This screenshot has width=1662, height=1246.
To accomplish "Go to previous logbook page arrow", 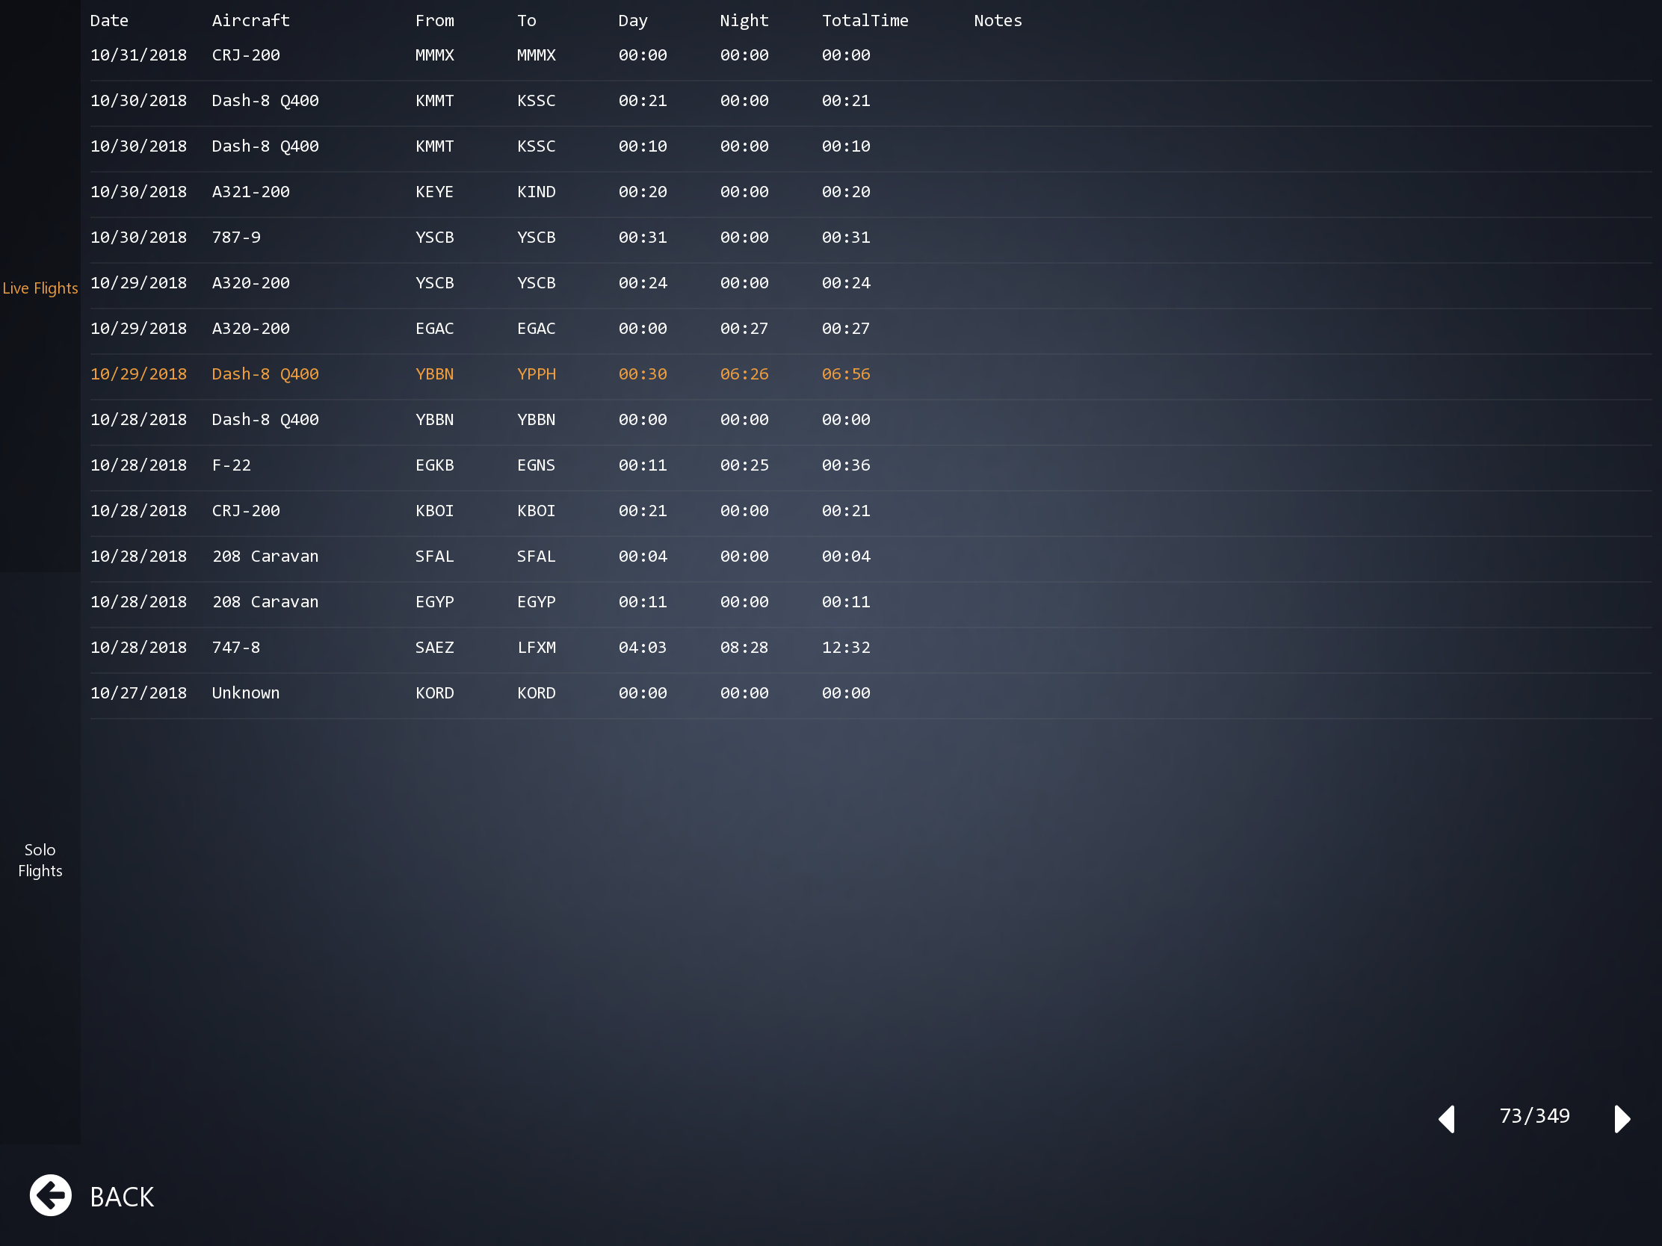I will tap(1447, 1118).
